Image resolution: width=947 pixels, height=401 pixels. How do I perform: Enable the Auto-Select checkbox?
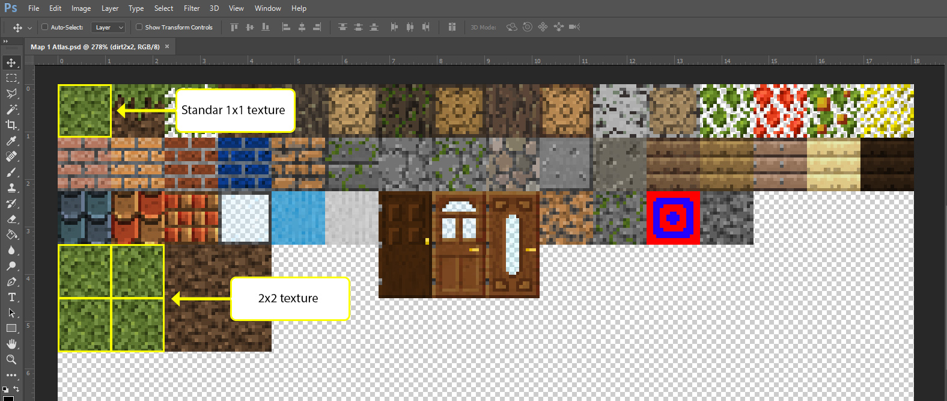[x=44, y=27]
